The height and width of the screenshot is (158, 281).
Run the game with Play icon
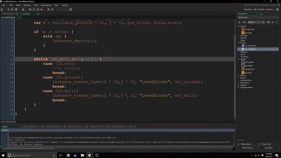(34, 10)
